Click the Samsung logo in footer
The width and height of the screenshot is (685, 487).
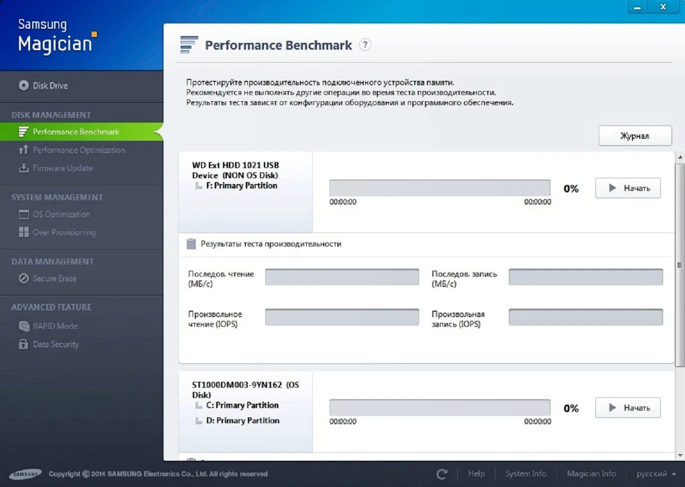click(26, 474)
